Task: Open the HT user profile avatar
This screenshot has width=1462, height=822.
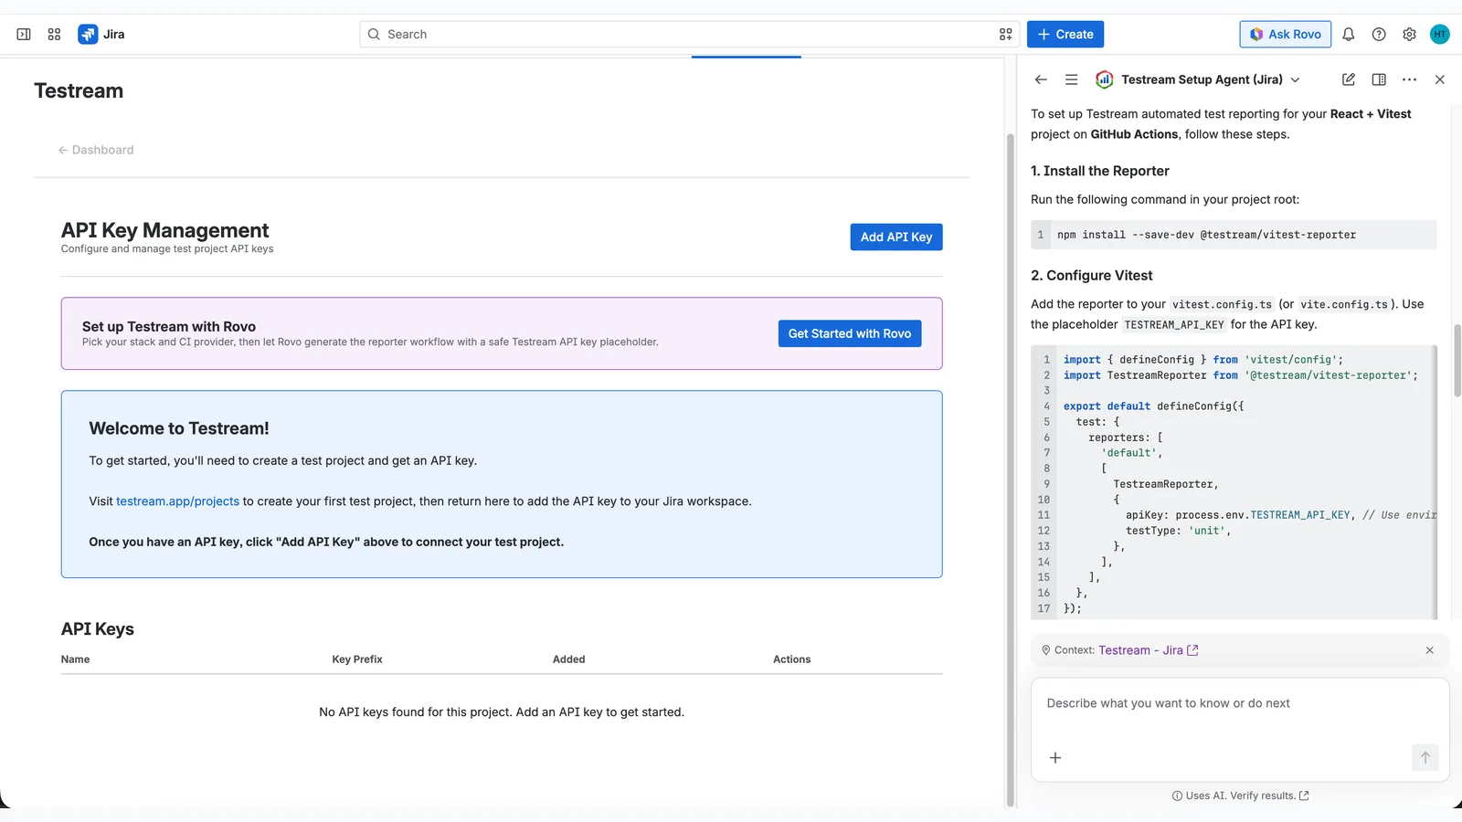Action: tap(1440, 35)
